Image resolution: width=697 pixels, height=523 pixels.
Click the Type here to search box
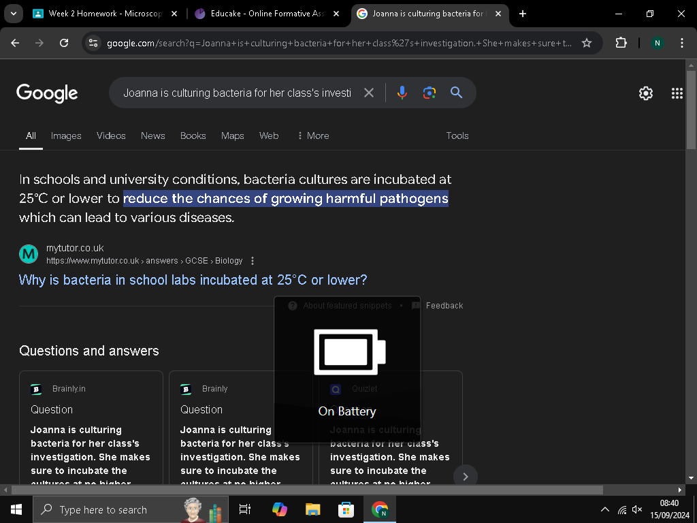coord(131,509)
